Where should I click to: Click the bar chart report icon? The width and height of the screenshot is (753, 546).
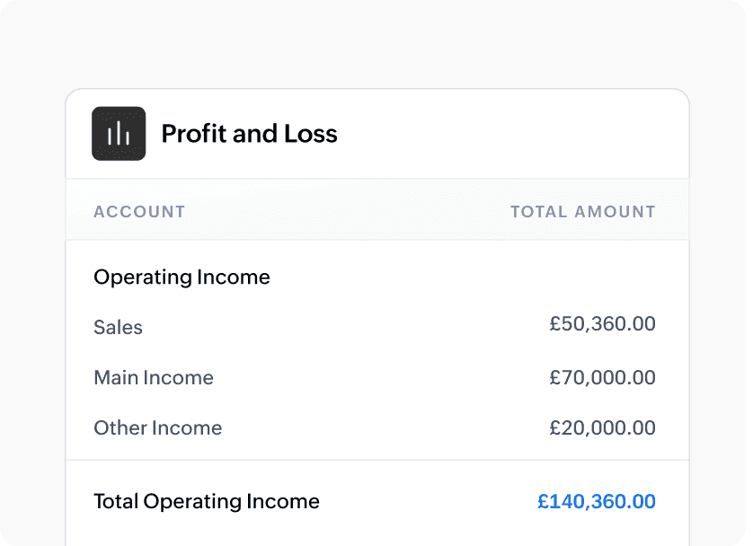119,134
